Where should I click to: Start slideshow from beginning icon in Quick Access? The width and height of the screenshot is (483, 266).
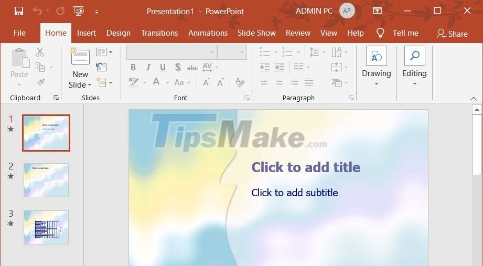tap(79, 12)
